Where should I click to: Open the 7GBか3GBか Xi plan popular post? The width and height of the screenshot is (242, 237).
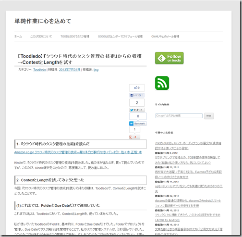(x=188, y=146)
